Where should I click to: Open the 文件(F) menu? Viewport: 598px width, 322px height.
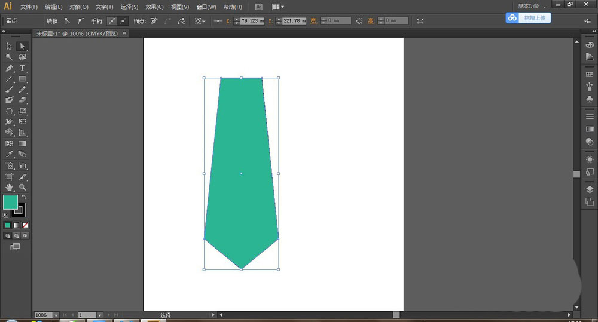click(29, 7)
